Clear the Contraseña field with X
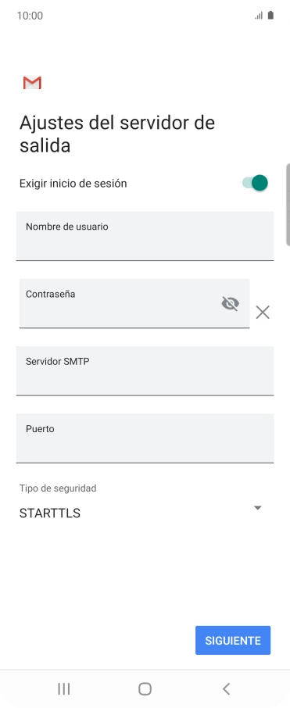290x708 pixels. pyautogui.click(x=263, y=312)
